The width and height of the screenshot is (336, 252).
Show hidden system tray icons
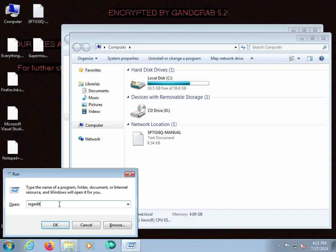click(x=279, y=246)
